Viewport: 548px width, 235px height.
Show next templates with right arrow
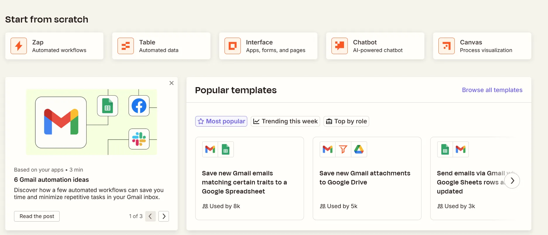click(512, 181)
